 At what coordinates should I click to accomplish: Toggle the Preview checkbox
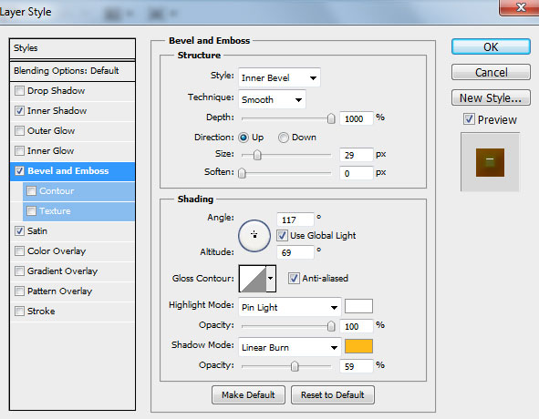[469, 118]
